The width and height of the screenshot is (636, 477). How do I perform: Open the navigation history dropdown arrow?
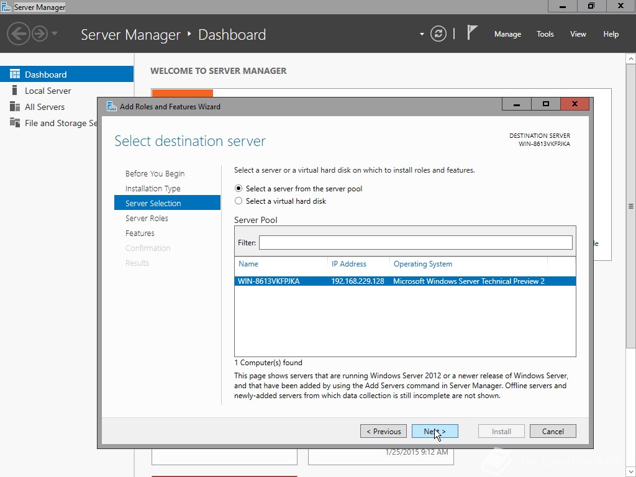pyautogui.click(x=55, y=34)
